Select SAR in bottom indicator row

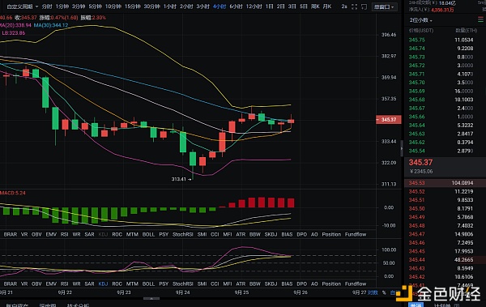pos(89,284)
